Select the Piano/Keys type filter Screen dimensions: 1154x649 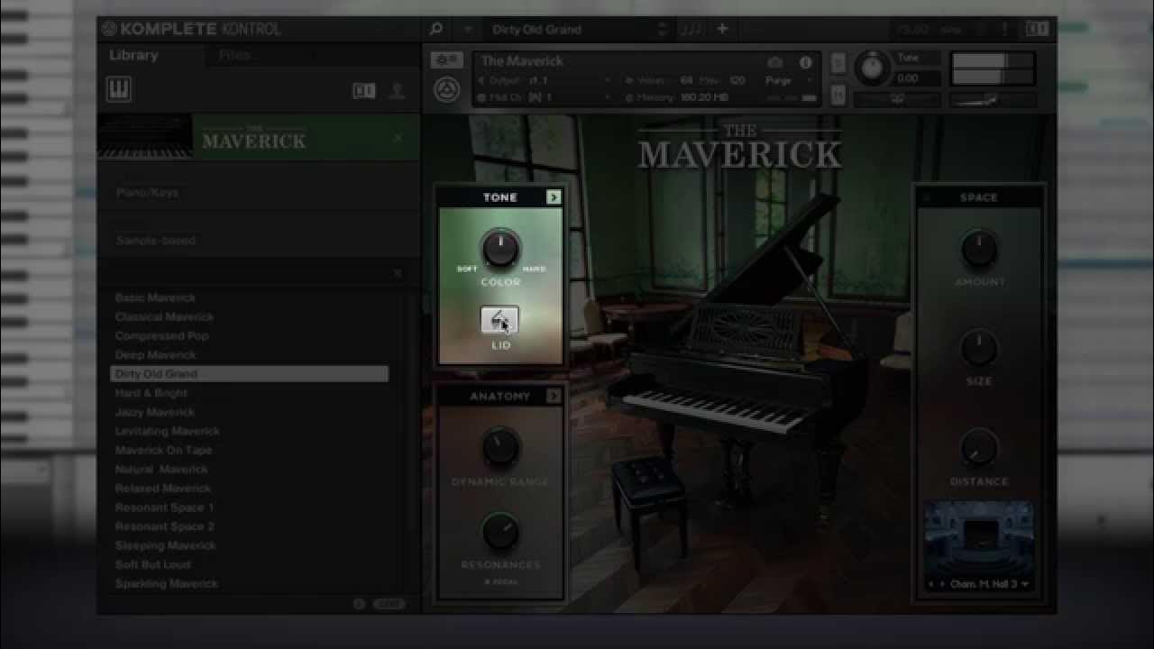[148, 193]
